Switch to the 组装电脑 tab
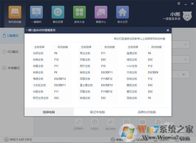The image size is (196, 143). point(49,112)
